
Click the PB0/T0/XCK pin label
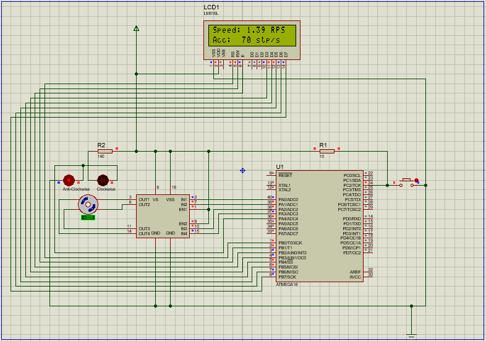pos(290,243)
